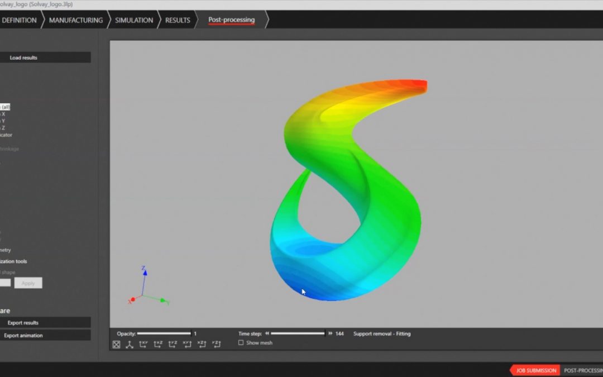
Task: Click the input field beside Apply
Action: click(x=6, y=283)
